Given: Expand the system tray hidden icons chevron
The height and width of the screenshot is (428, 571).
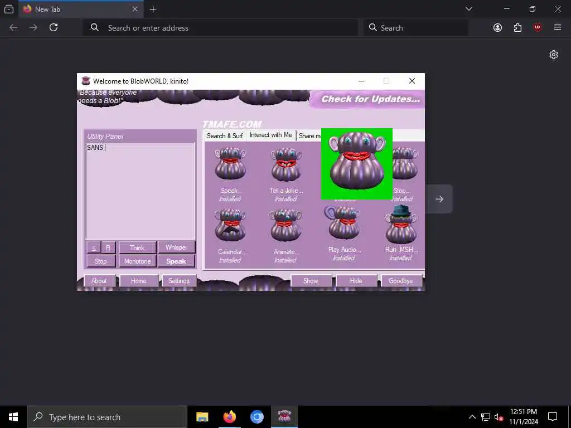Looking at the screenshot, I should [x=472, y=417].
